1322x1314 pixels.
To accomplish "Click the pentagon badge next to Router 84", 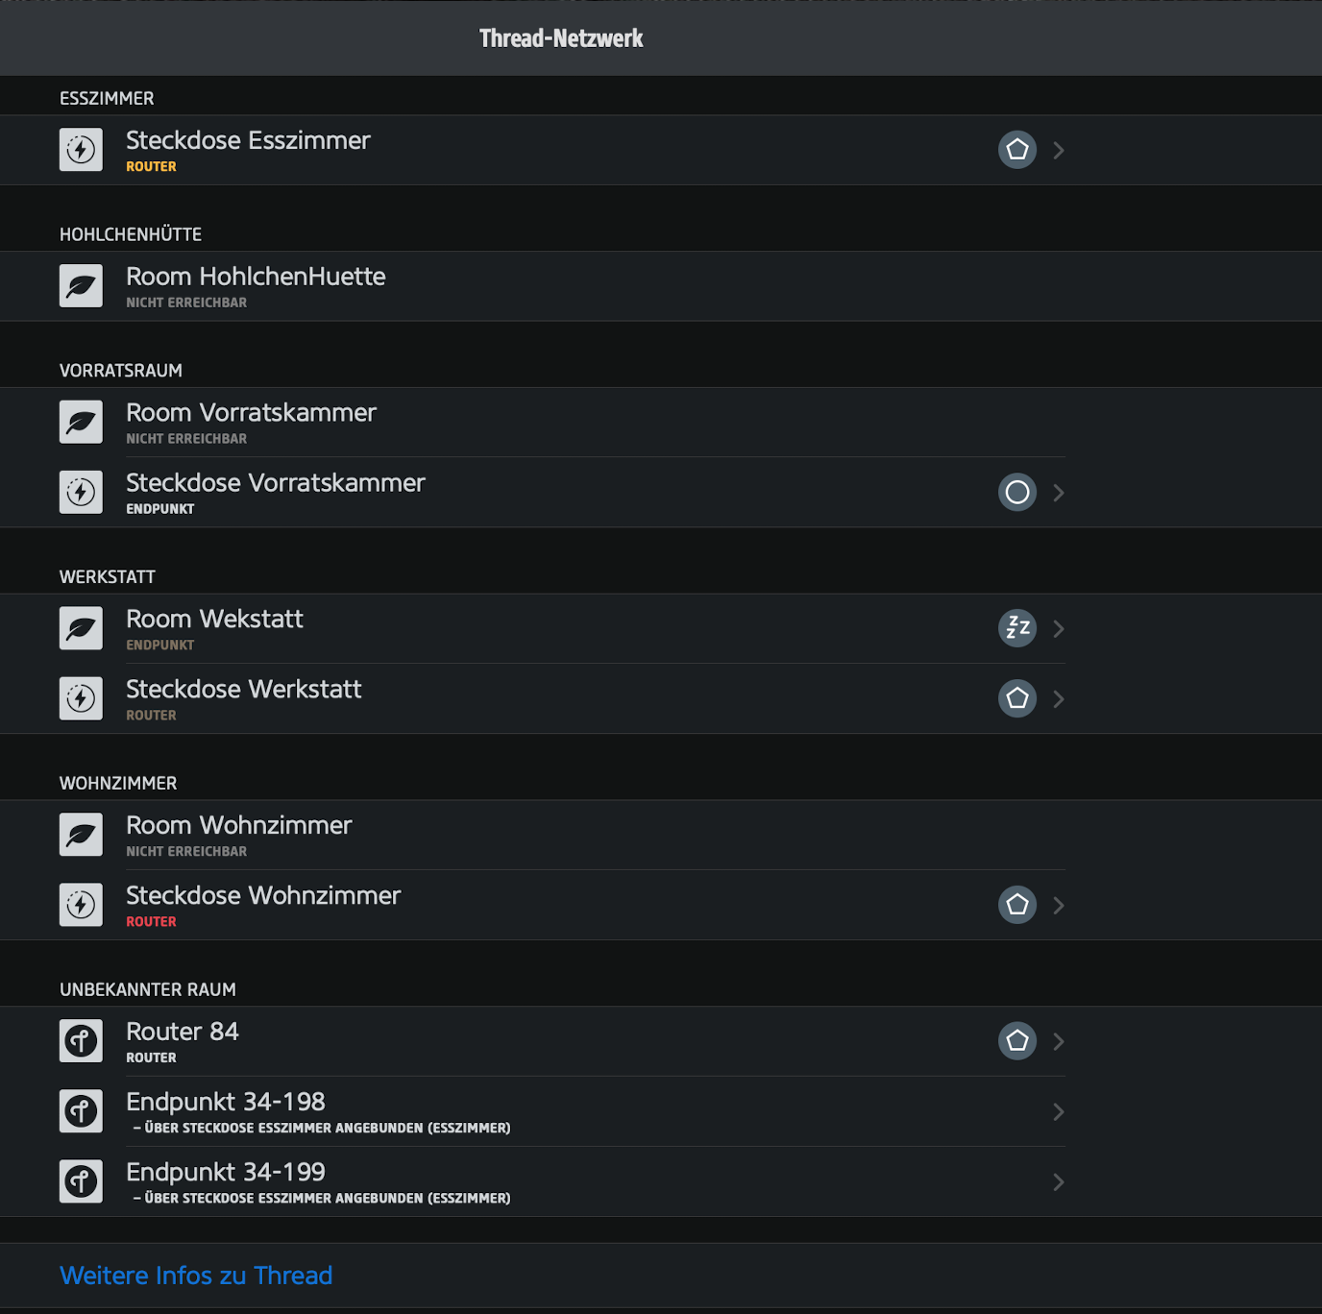I will click(x=1016, y=1041).
